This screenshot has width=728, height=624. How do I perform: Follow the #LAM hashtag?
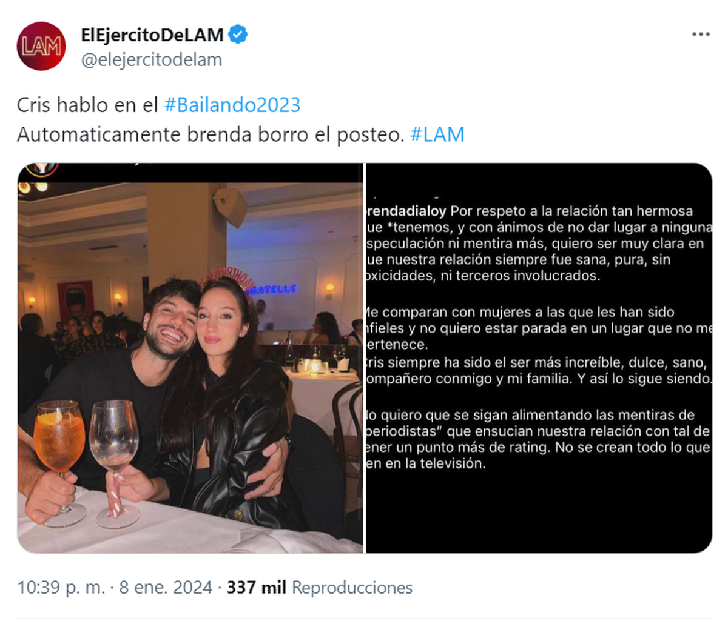437,134
